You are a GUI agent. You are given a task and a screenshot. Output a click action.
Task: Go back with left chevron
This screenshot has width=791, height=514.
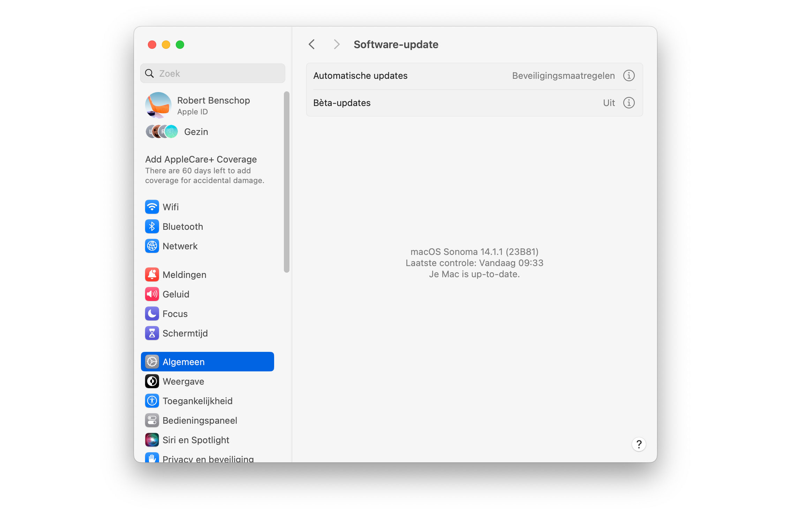(312, 44)
